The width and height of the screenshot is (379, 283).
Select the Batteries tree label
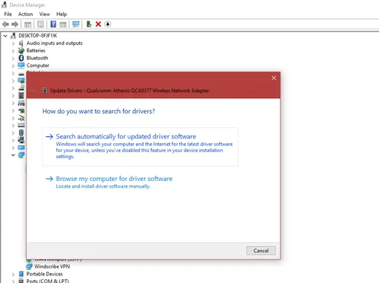36,50
